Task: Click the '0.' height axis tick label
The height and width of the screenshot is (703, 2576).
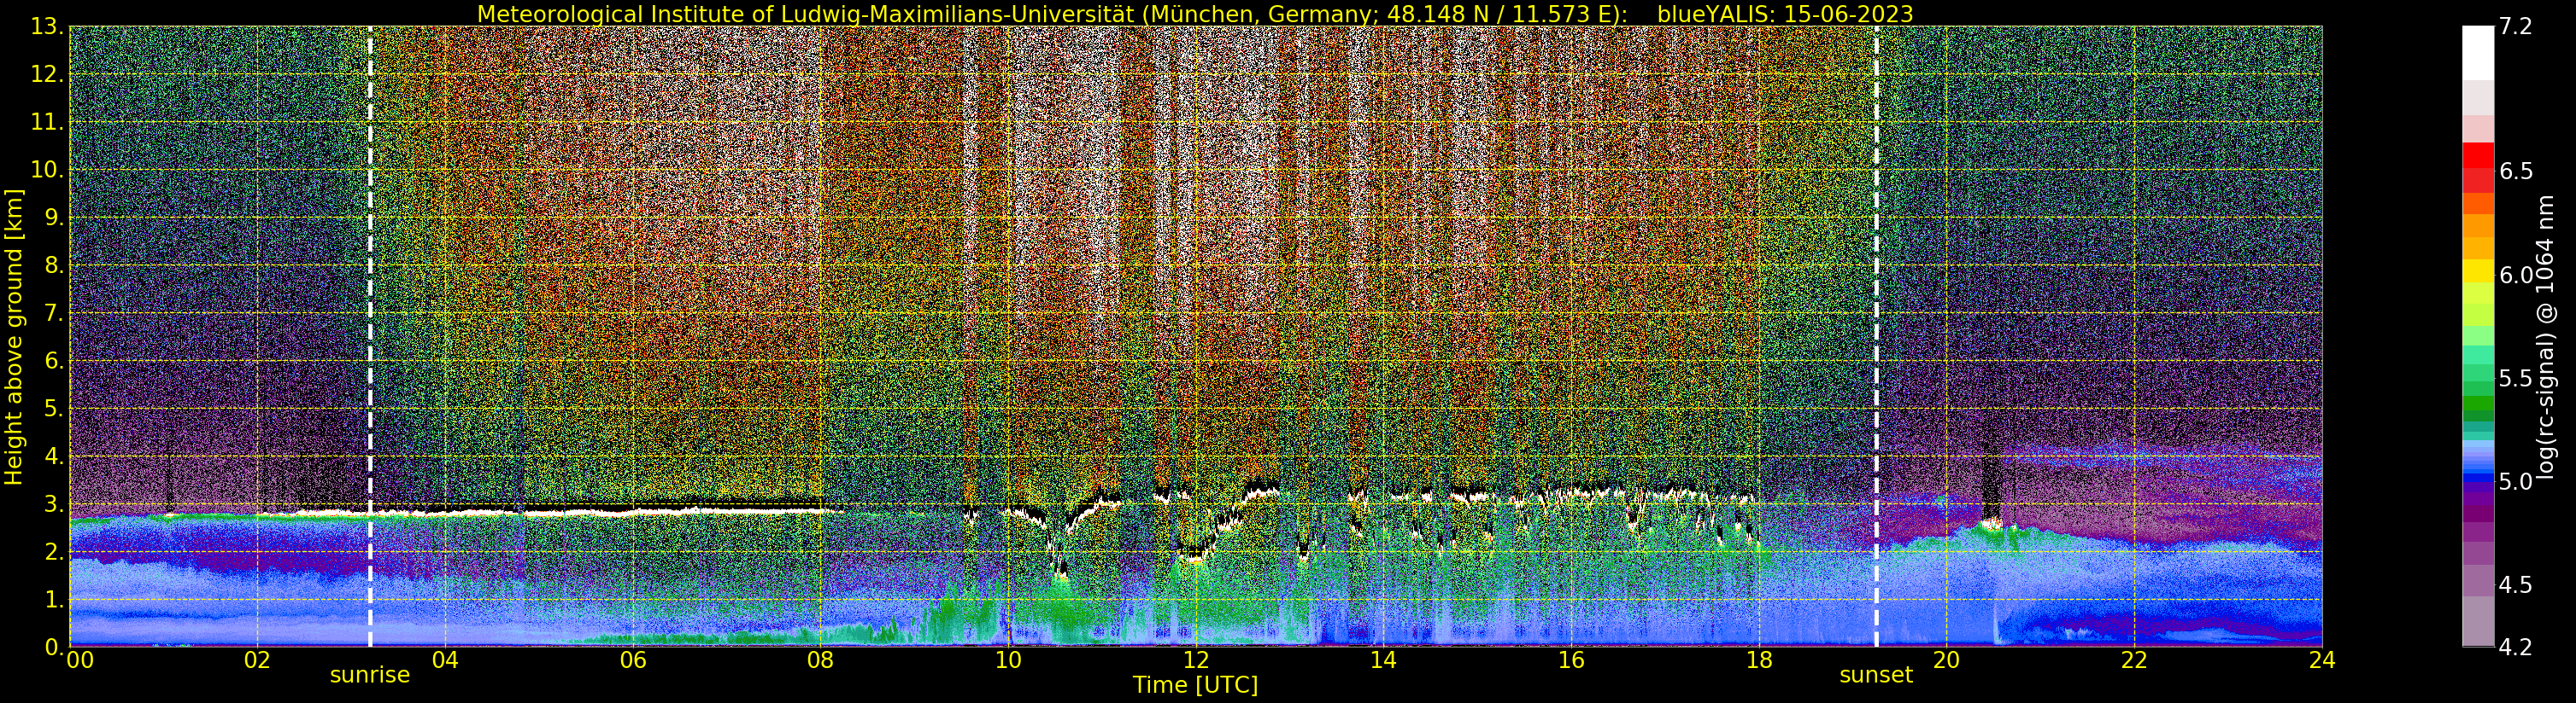Action: coord(54,647)
